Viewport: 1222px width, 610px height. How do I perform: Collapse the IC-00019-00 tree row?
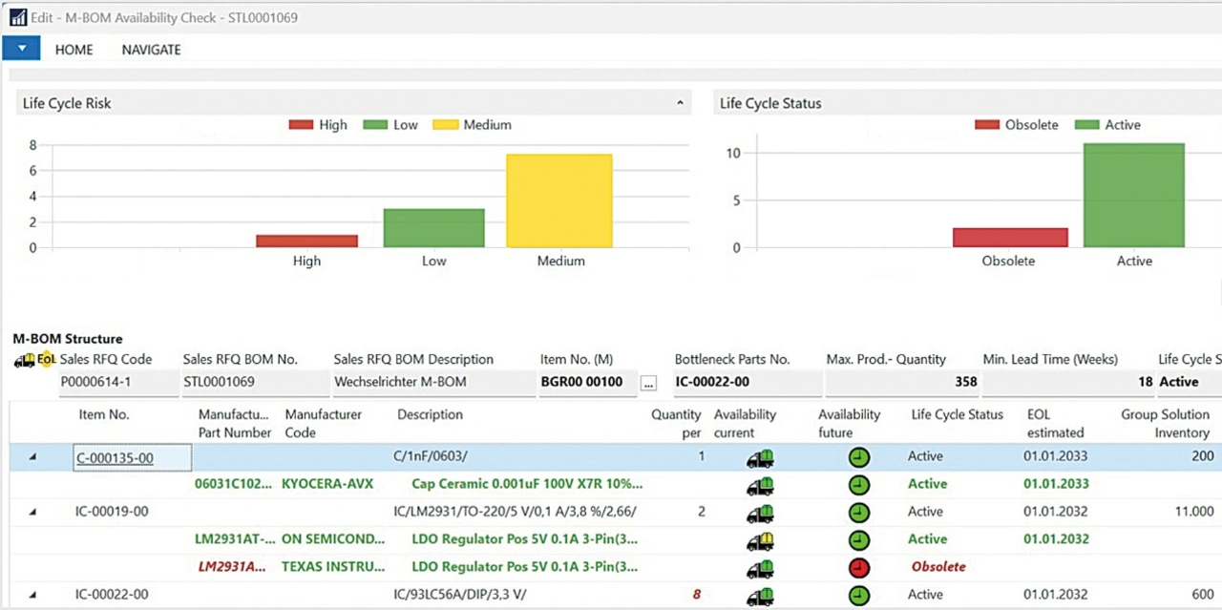(x=32, y=513)
